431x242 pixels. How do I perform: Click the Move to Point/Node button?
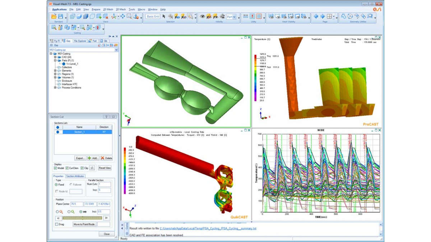84,224
